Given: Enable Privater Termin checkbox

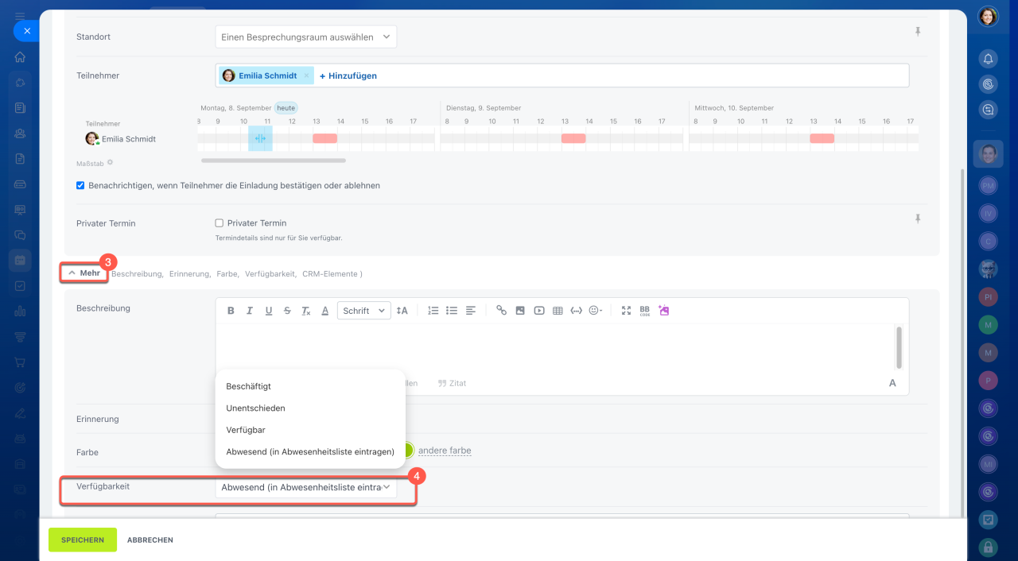Looking at the screenshot, I should pyautogui.click(x=220, y=223).
